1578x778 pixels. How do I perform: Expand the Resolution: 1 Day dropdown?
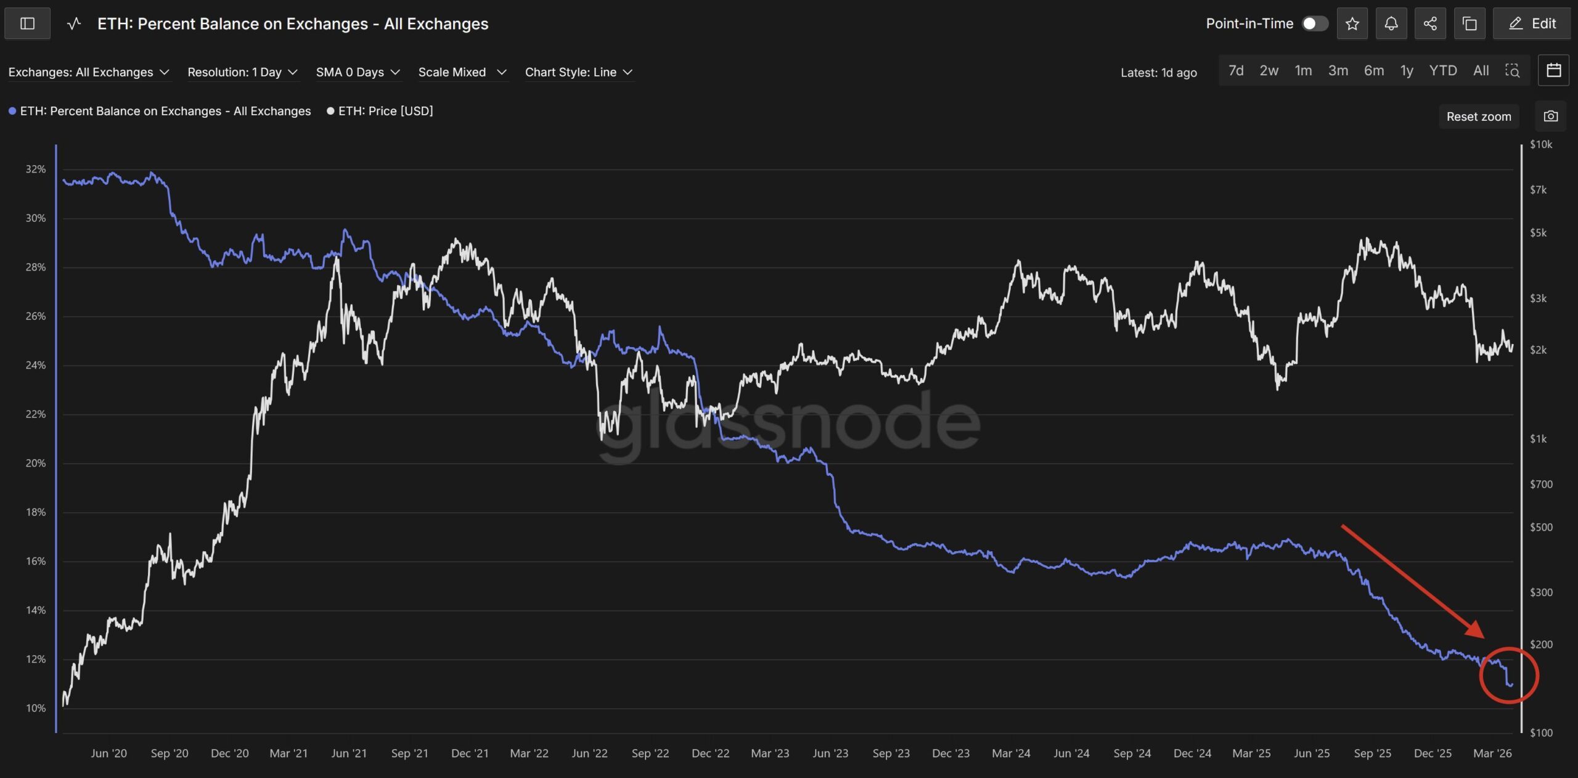(x=243, y=72)
